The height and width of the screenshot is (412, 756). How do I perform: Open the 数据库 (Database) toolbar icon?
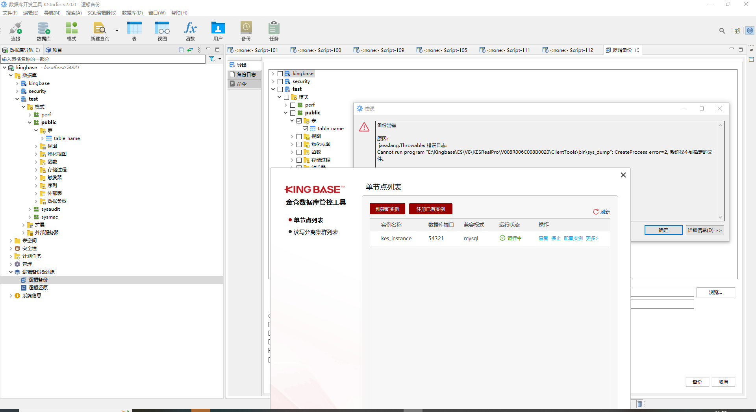tap(43, 31)
